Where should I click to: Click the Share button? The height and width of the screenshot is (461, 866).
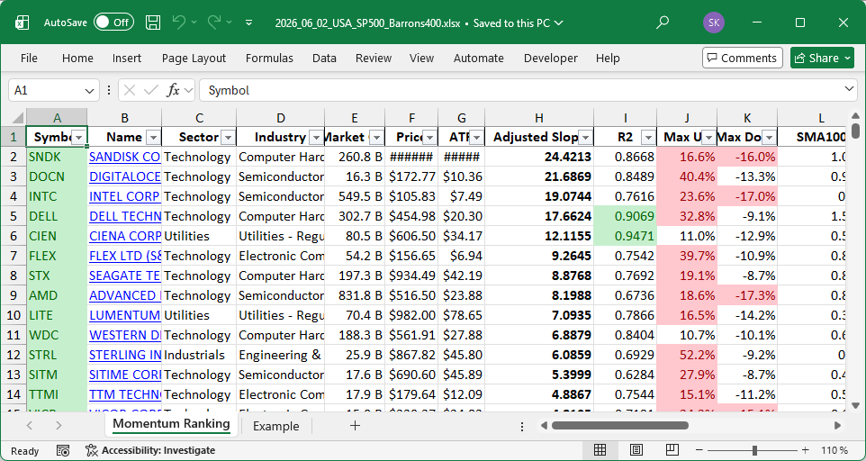pyautogui.click(x=822, y=58)
